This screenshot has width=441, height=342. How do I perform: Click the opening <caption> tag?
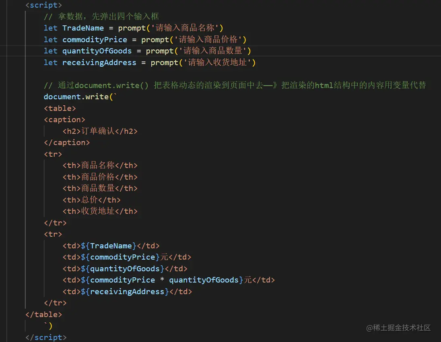point(64,120)
